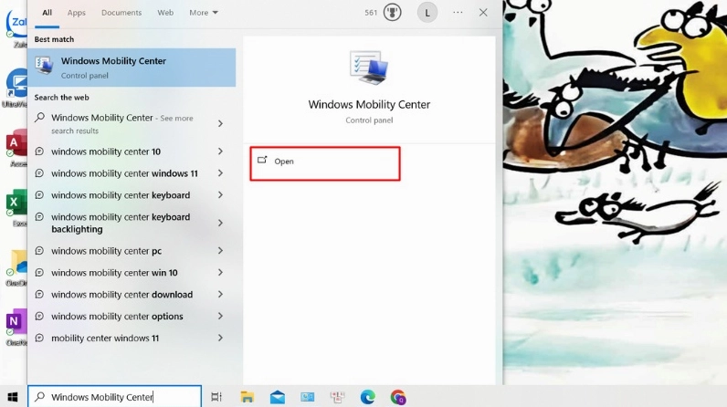
Task: Click the taskbar search input box
Action: pos(114,397)
